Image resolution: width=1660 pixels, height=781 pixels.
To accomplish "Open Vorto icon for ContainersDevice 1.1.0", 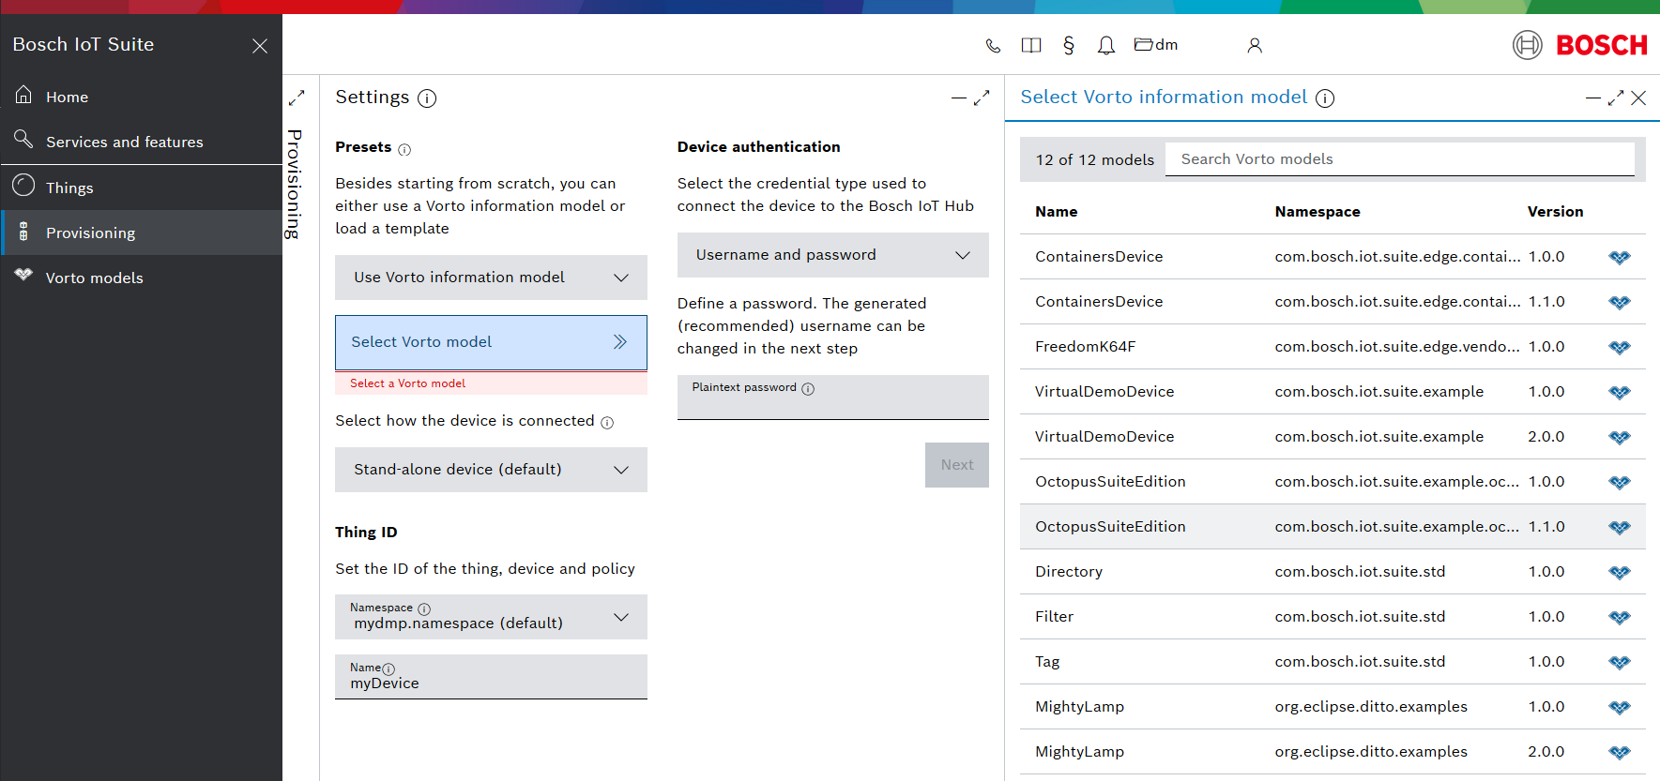I will [x=1620, y=302].
